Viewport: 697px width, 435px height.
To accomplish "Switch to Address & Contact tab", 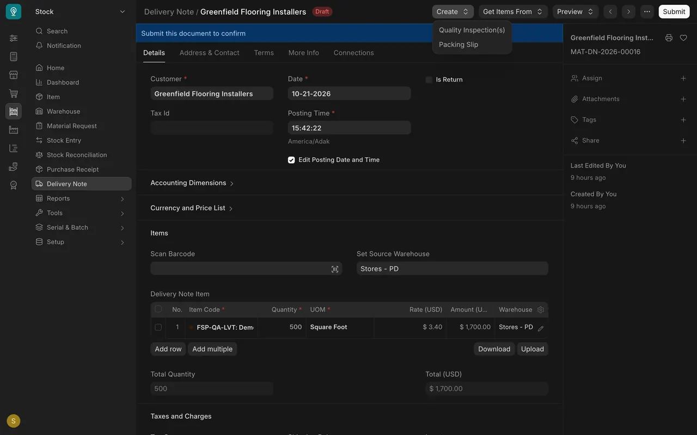I will pyautogui.click(x=210, y=53).
